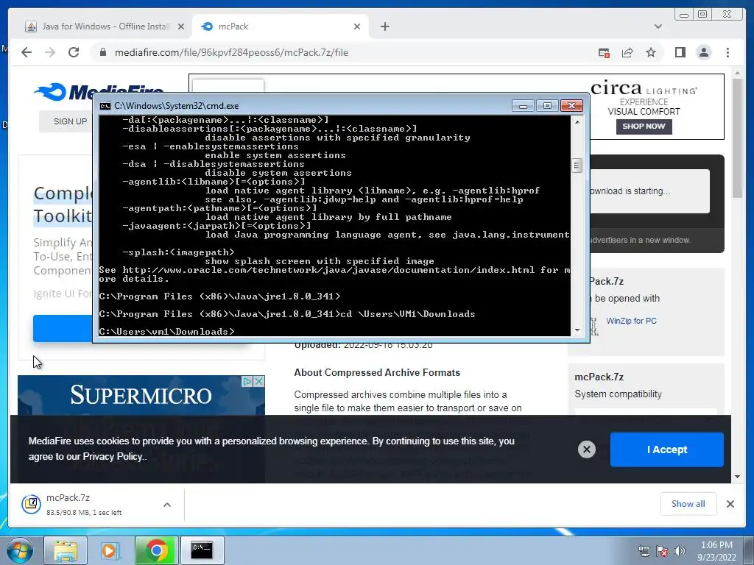Show all downloads
Image resolution: width=754 pixels, height=565 pixels.
pos(688,503)
